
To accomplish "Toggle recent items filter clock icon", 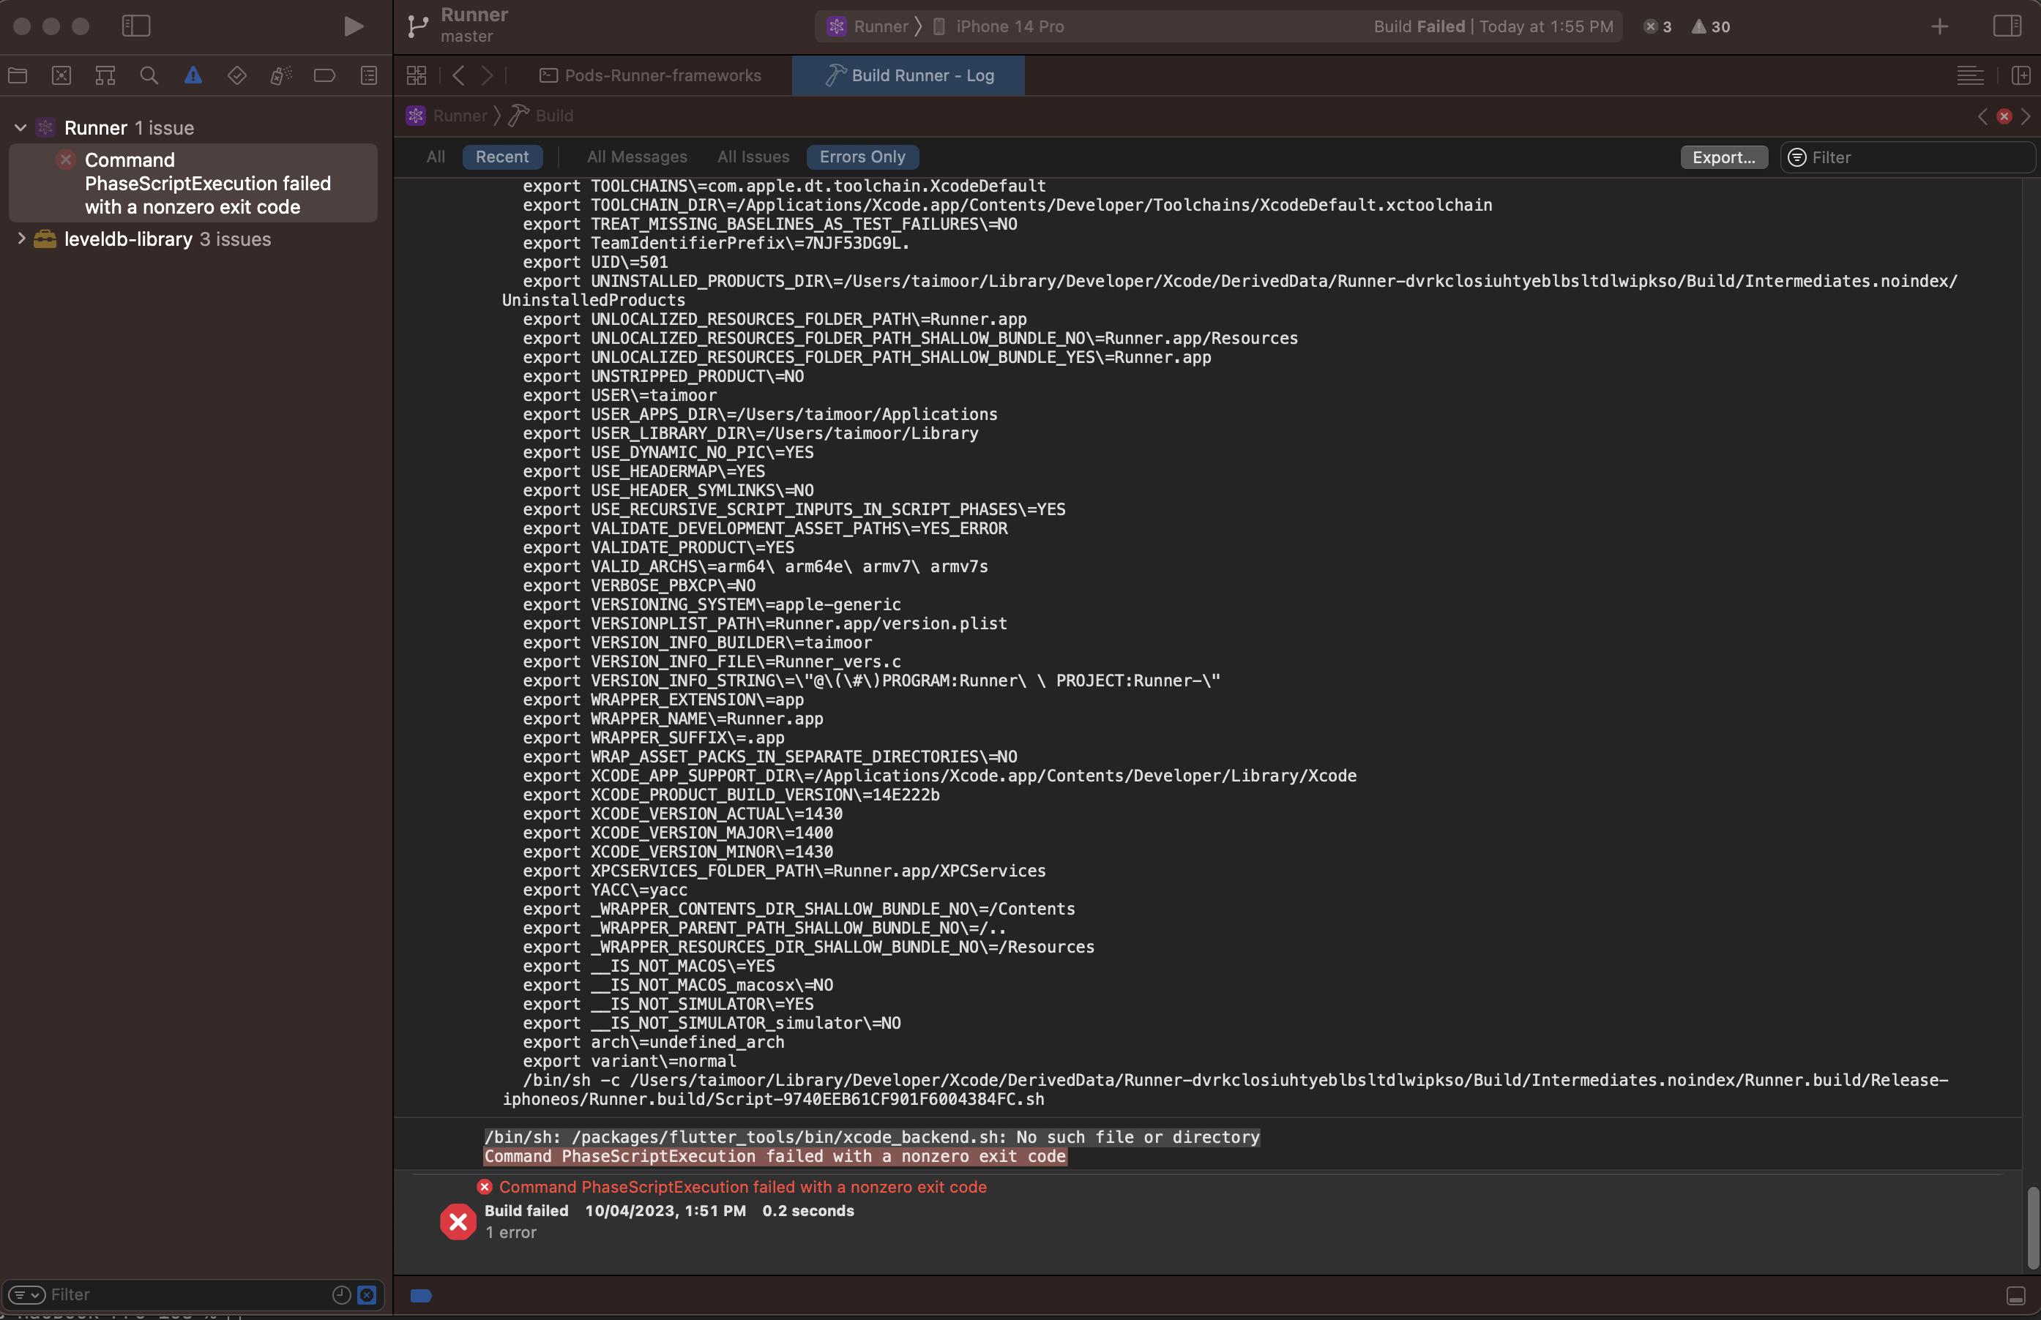I will pos(341,1294).
